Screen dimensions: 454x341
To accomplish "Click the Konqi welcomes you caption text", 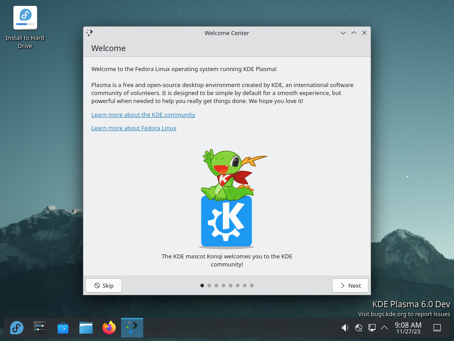I will [227, 260].
